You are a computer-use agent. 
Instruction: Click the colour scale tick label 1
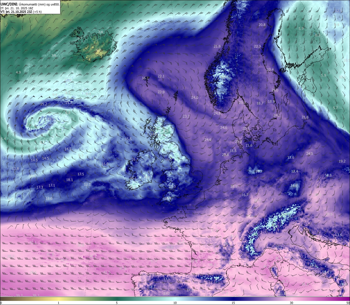59,303
